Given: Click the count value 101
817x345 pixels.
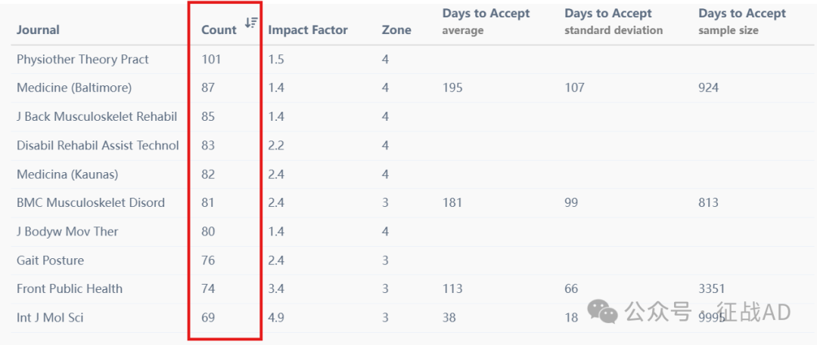Looking at the screenshot, I should click(x=211, y=60).
